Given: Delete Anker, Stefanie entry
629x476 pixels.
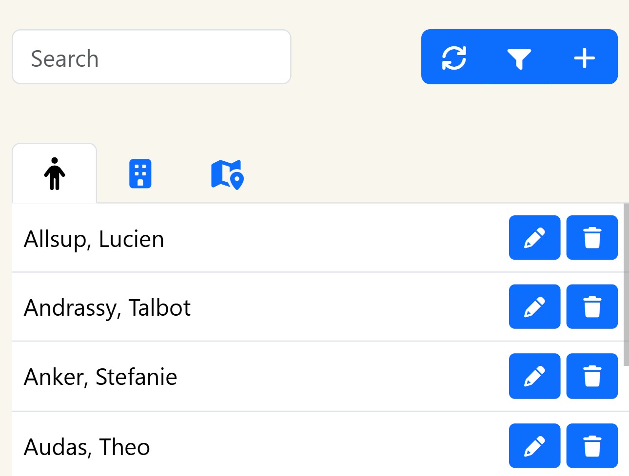Looking at the screenshot, I should click(x=592, y=376).
